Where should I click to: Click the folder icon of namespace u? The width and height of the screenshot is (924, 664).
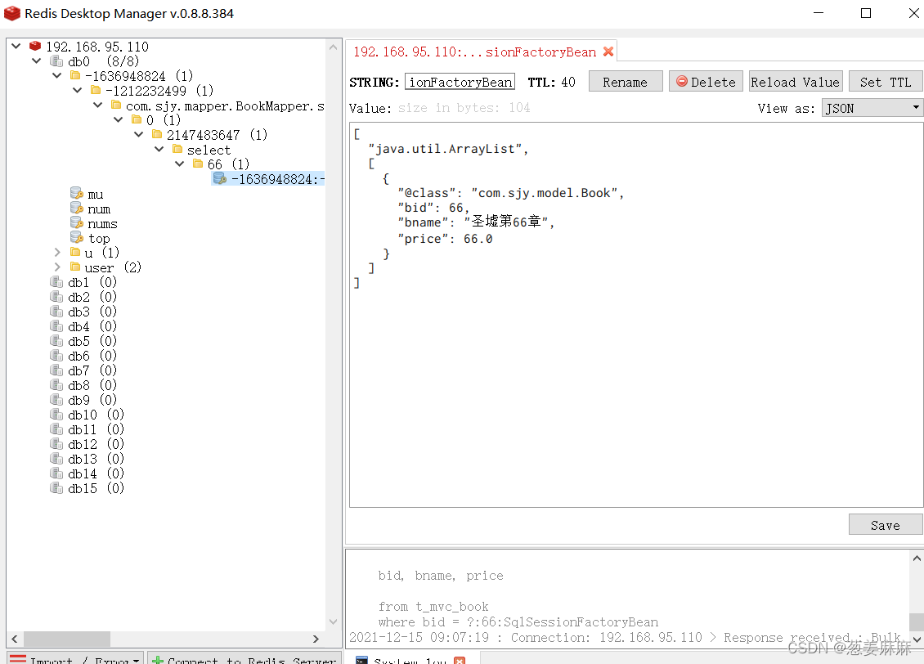pos(75,252)
